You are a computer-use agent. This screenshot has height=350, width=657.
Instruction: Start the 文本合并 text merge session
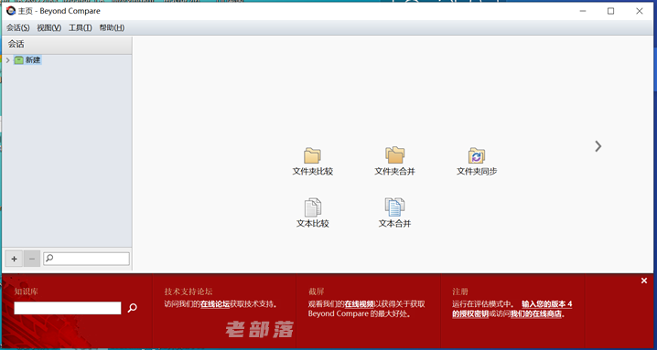click(x=394, y=213)
